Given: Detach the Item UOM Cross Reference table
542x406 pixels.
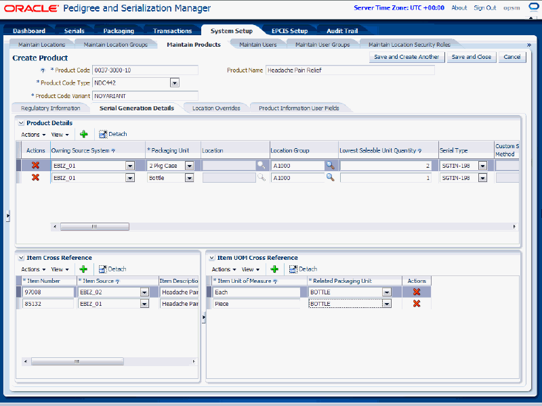Looking at the screenshot, I should 303,269.
